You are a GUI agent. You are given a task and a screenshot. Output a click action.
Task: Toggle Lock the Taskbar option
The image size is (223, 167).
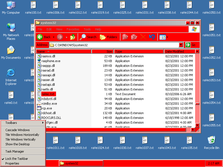(16, 159)
